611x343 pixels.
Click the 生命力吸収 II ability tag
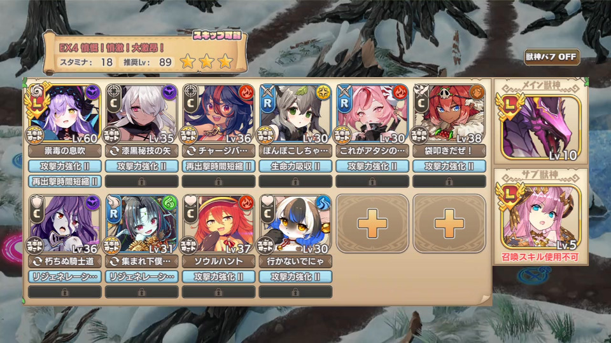click(295, 166)
